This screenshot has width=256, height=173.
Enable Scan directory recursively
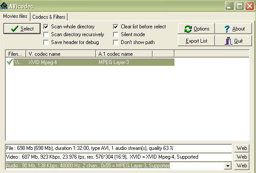click(46, 34)
